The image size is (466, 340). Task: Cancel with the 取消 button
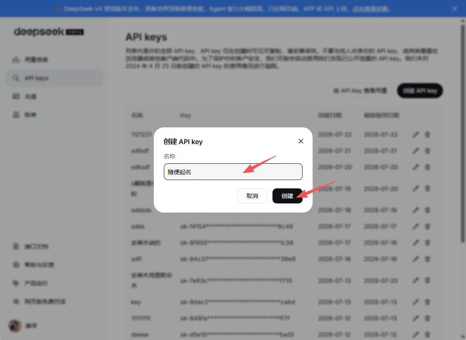click(252, 196)
